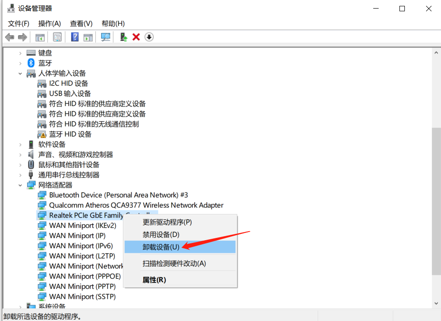Collapse the 人体学输入设备 category

pos(20,73)
